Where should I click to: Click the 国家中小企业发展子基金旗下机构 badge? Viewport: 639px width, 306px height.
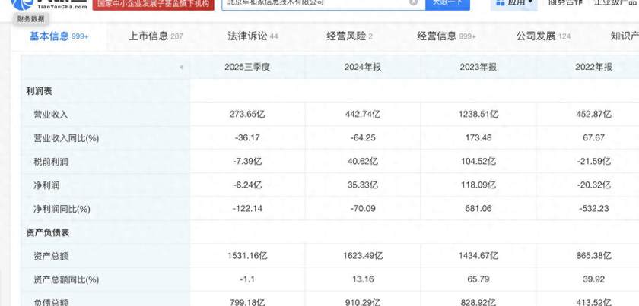(x=154, y=4)
